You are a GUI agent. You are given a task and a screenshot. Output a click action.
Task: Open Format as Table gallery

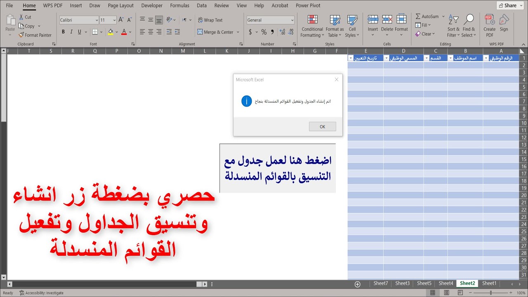tap(335, 26)
